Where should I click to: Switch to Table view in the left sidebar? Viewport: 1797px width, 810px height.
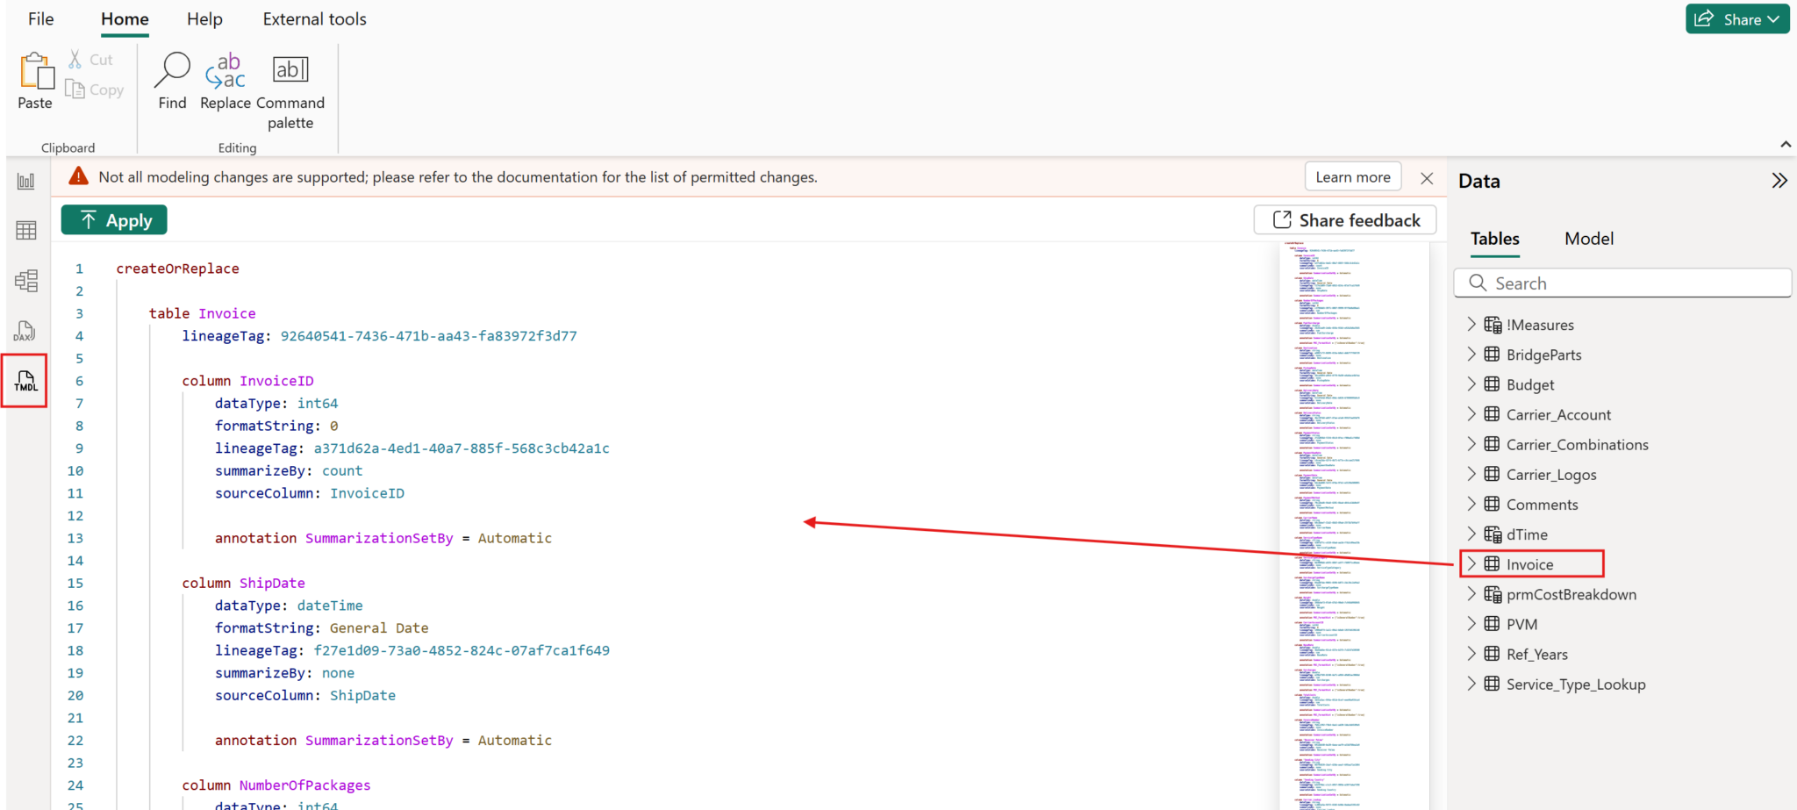(x=26, y=230)
